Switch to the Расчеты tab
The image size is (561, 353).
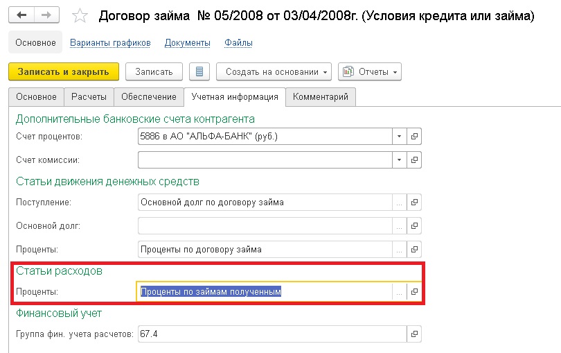pos(89,97)
